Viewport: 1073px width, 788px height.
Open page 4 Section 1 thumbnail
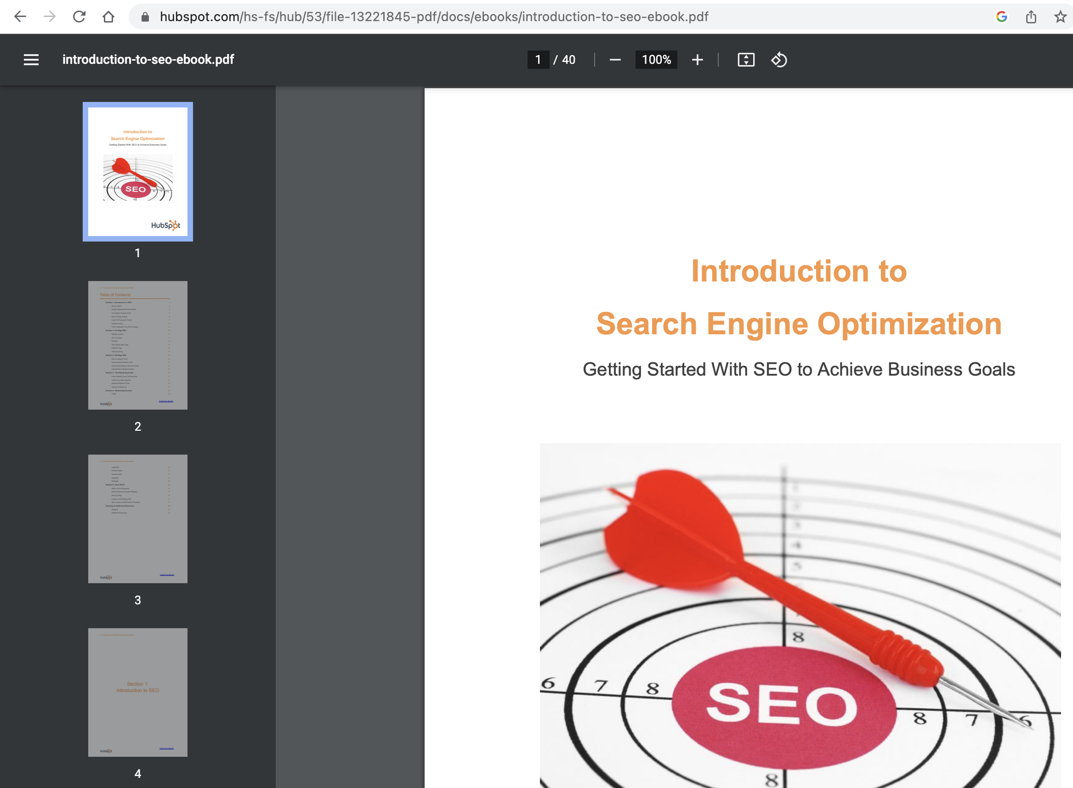tap(138, 692)
